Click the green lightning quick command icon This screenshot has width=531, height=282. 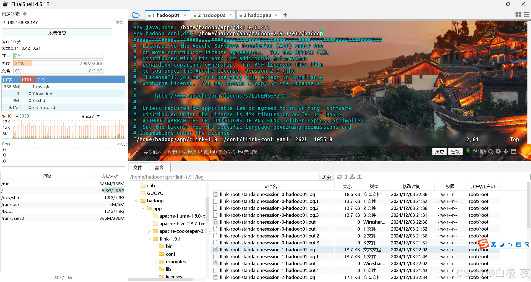pyautogui.click(x=468, y=151)
